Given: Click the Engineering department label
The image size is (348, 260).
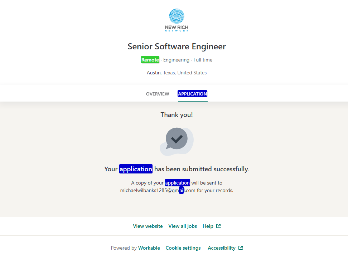Looking at the screenshot, I should tap(176, 60).
